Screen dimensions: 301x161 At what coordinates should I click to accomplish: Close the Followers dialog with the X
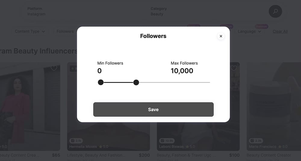click(x=221, y=36)
